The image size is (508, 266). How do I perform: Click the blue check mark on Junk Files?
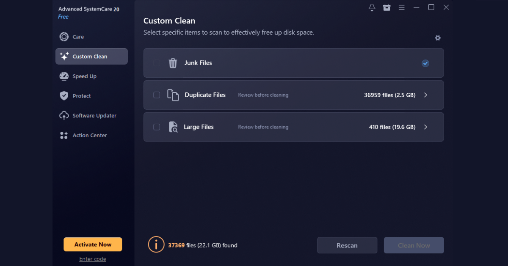pyautogui.click(x=425, y=63)
